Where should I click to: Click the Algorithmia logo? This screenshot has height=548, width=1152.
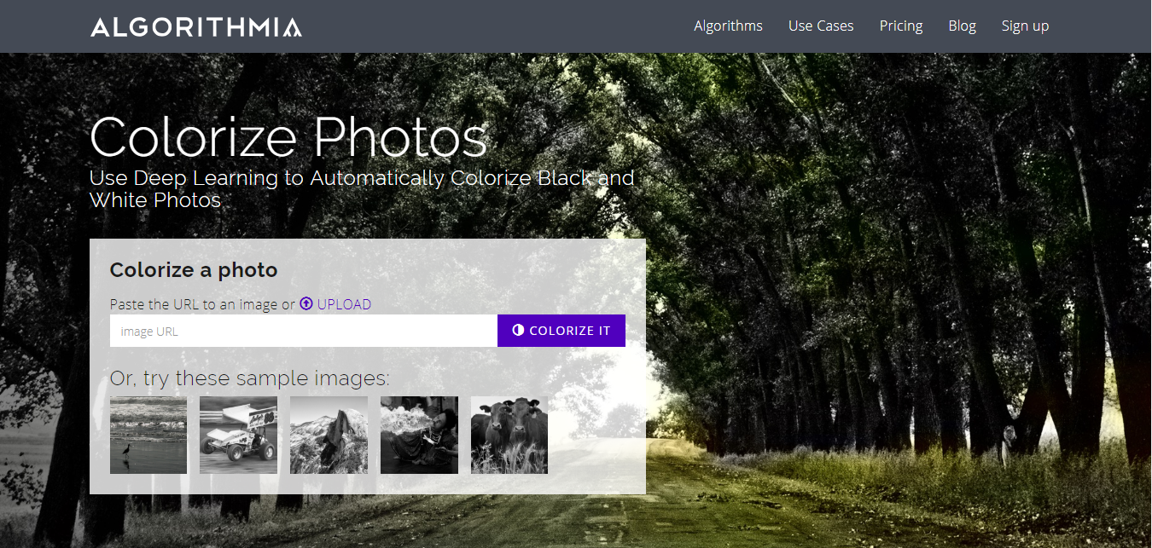(x=195, y=26)
